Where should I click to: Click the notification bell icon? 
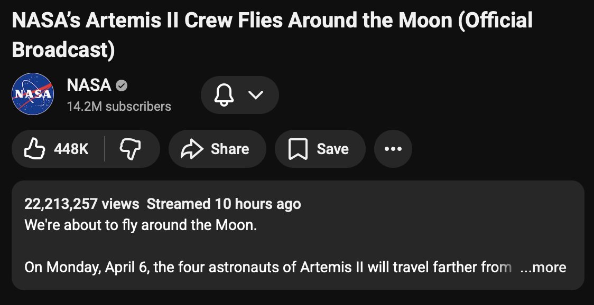[224, 95]
